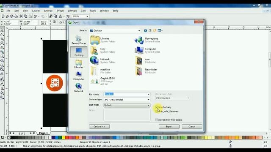Select the Shape tool in toolbox
The height and width of the screenshot is (152, 271).
tap(2, 34)
